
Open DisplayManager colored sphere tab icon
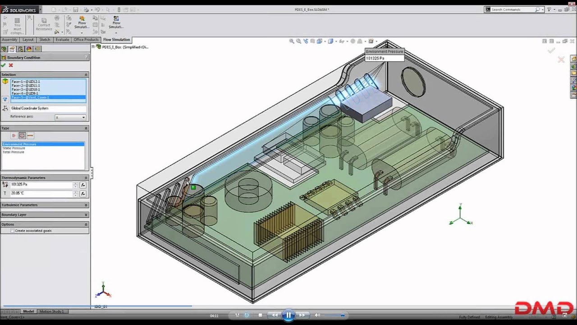point(29,49)
